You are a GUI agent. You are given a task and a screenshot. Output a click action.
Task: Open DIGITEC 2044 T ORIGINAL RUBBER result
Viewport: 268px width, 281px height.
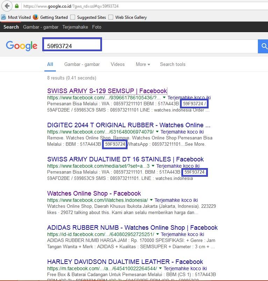(129, 125)
